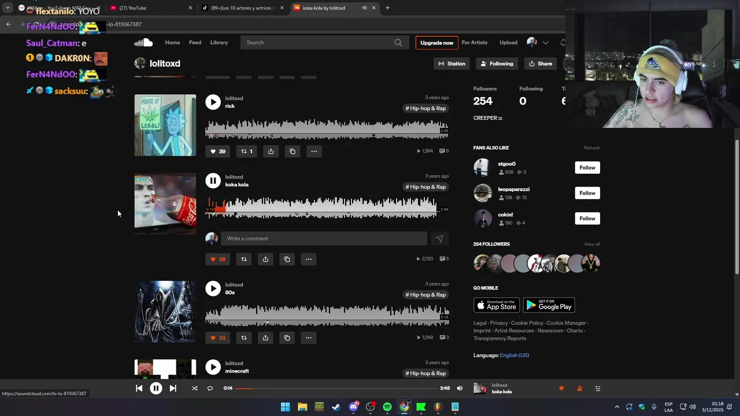
Task: Open the SoundCloud logo home link
Action: (143, 43)
